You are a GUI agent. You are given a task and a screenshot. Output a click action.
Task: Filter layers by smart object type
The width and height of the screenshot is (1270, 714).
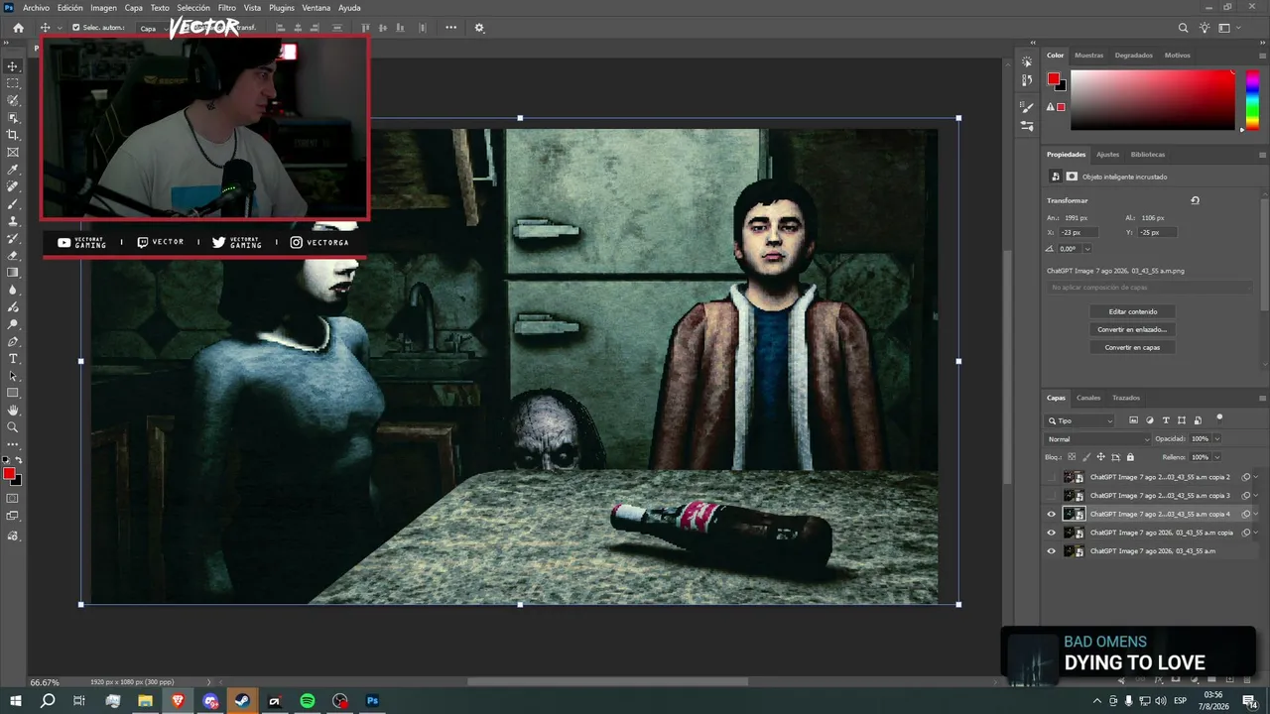[x=1198, y=420]
